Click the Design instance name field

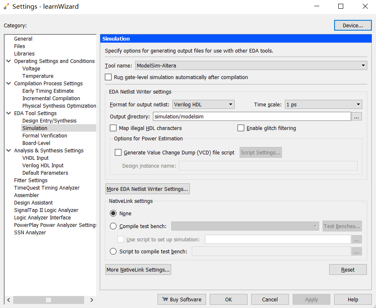coord(268,166)
